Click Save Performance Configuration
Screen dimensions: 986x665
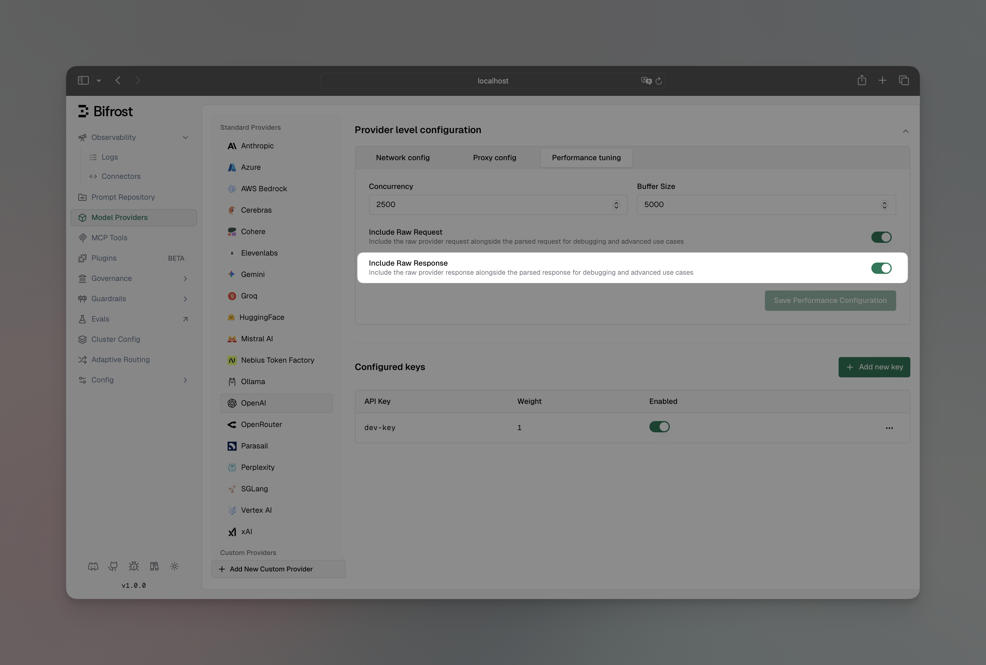pyautogui.click(x=830, y=300)
